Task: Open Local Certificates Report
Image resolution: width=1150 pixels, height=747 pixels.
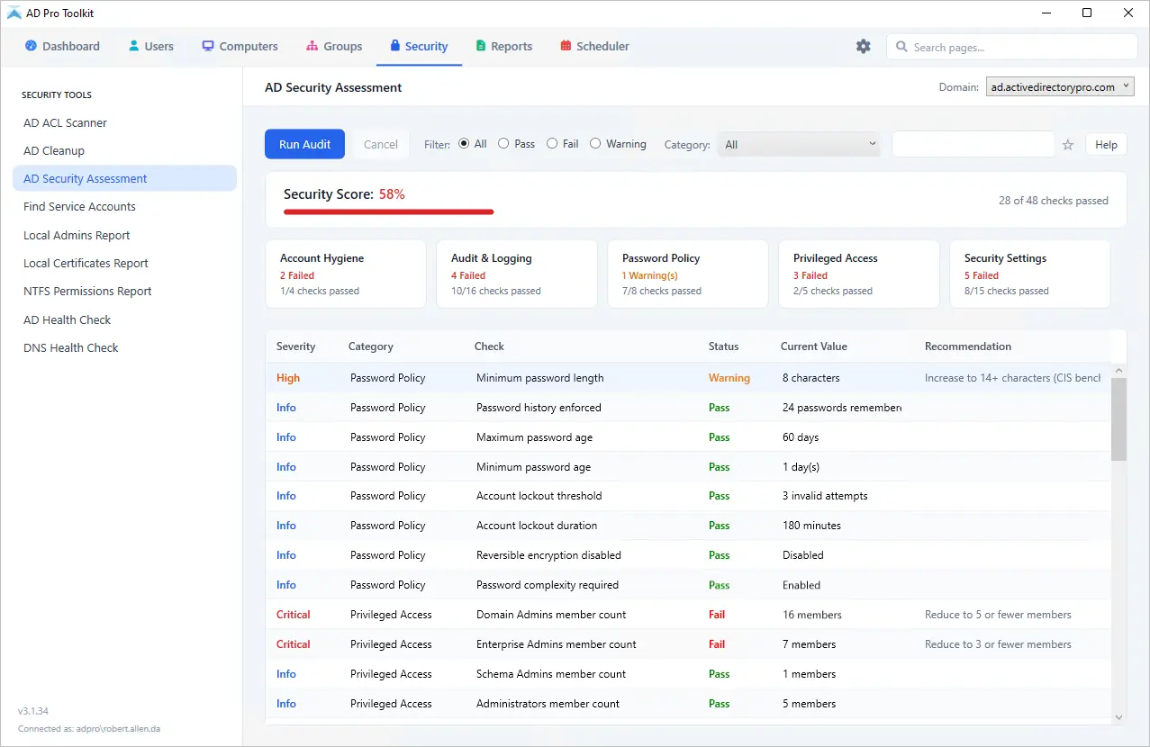Action: point(124,263)
